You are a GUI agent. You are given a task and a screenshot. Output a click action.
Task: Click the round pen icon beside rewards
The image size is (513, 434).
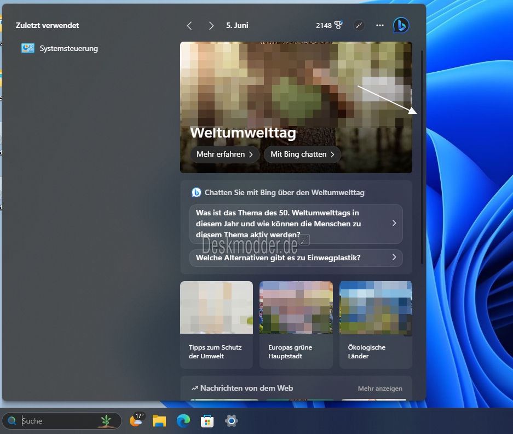click(x=359, y=25)
